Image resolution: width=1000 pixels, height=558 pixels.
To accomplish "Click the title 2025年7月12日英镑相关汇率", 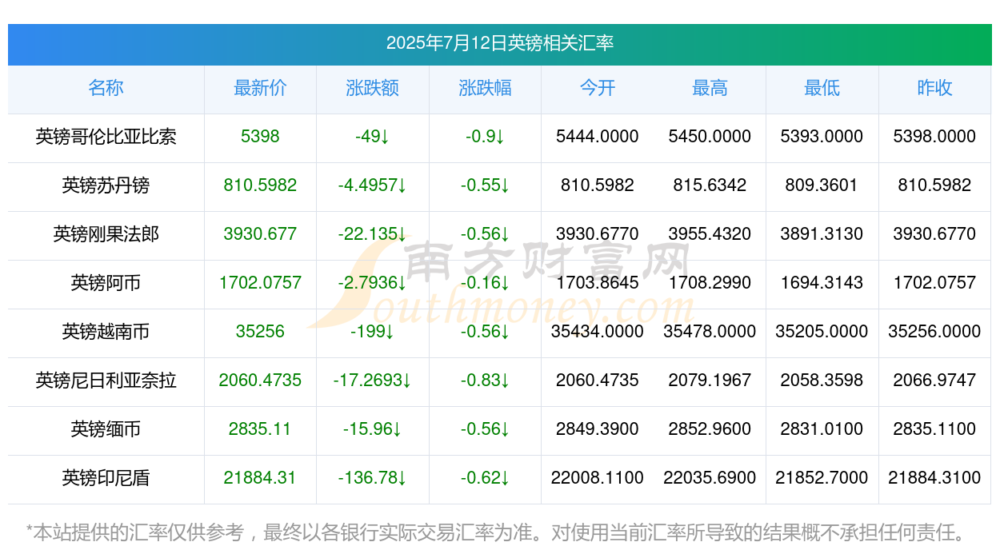I will click(500, 43).
